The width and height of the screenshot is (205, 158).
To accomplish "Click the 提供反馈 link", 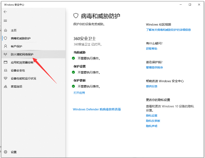I will [151, 86].
